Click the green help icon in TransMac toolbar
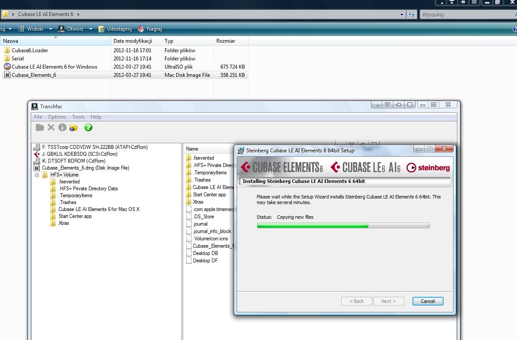The height and width of the screenshot is (340, 517). click(89, 128)
